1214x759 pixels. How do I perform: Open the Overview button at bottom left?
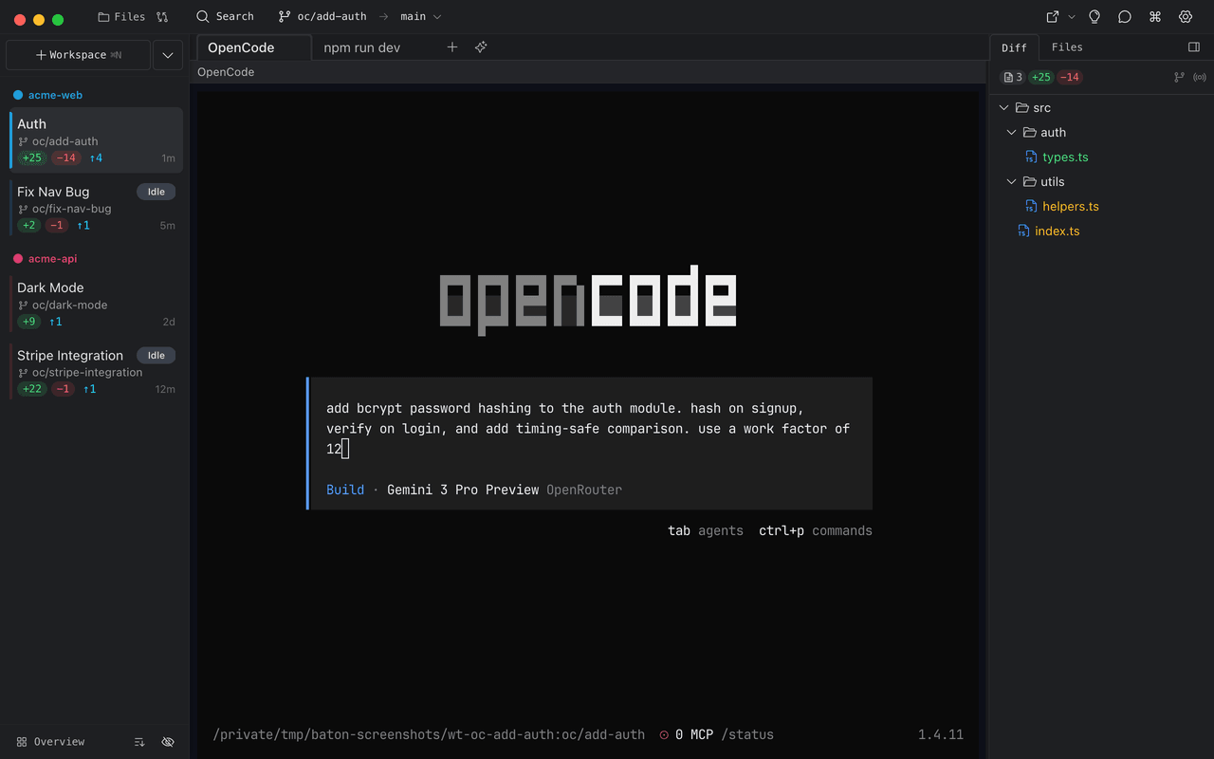coord(51,742)
